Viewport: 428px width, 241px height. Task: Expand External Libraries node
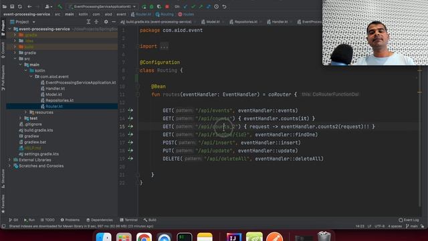coord(10,160)
